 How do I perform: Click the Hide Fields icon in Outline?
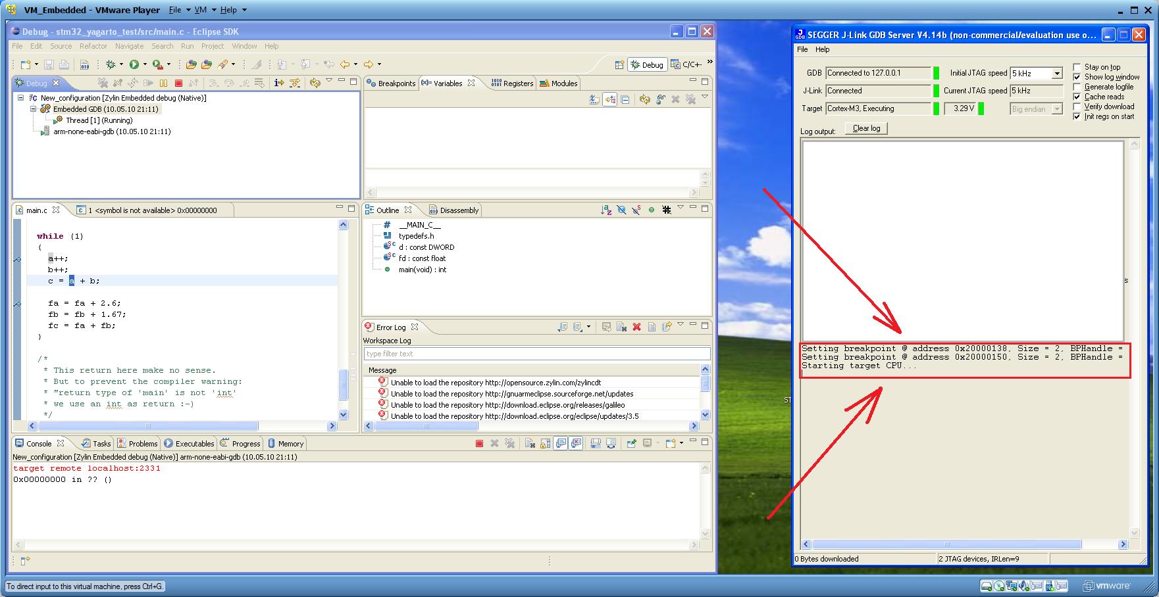tap(621, 210)
